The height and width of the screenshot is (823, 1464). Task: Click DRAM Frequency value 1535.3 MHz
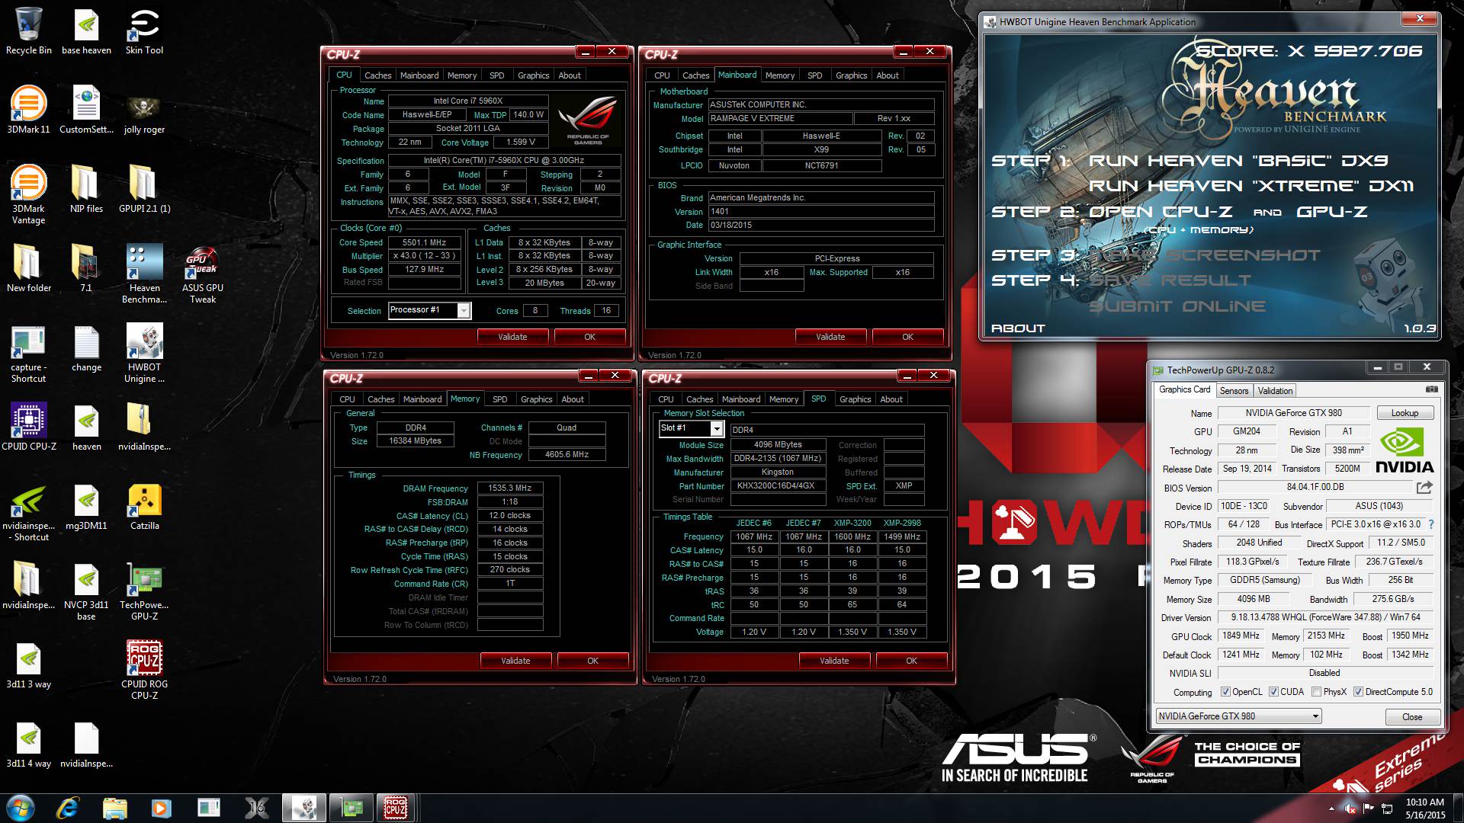tap(510, 488)
